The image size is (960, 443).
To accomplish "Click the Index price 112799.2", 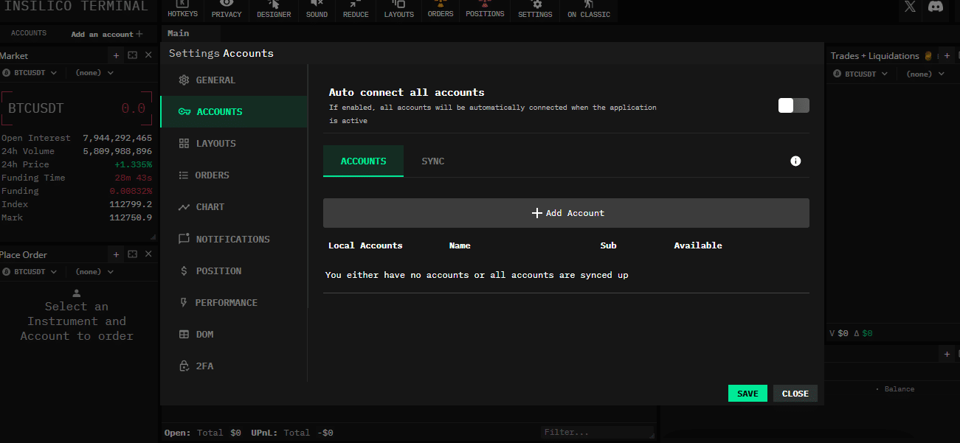I will (x=131, y=204).
